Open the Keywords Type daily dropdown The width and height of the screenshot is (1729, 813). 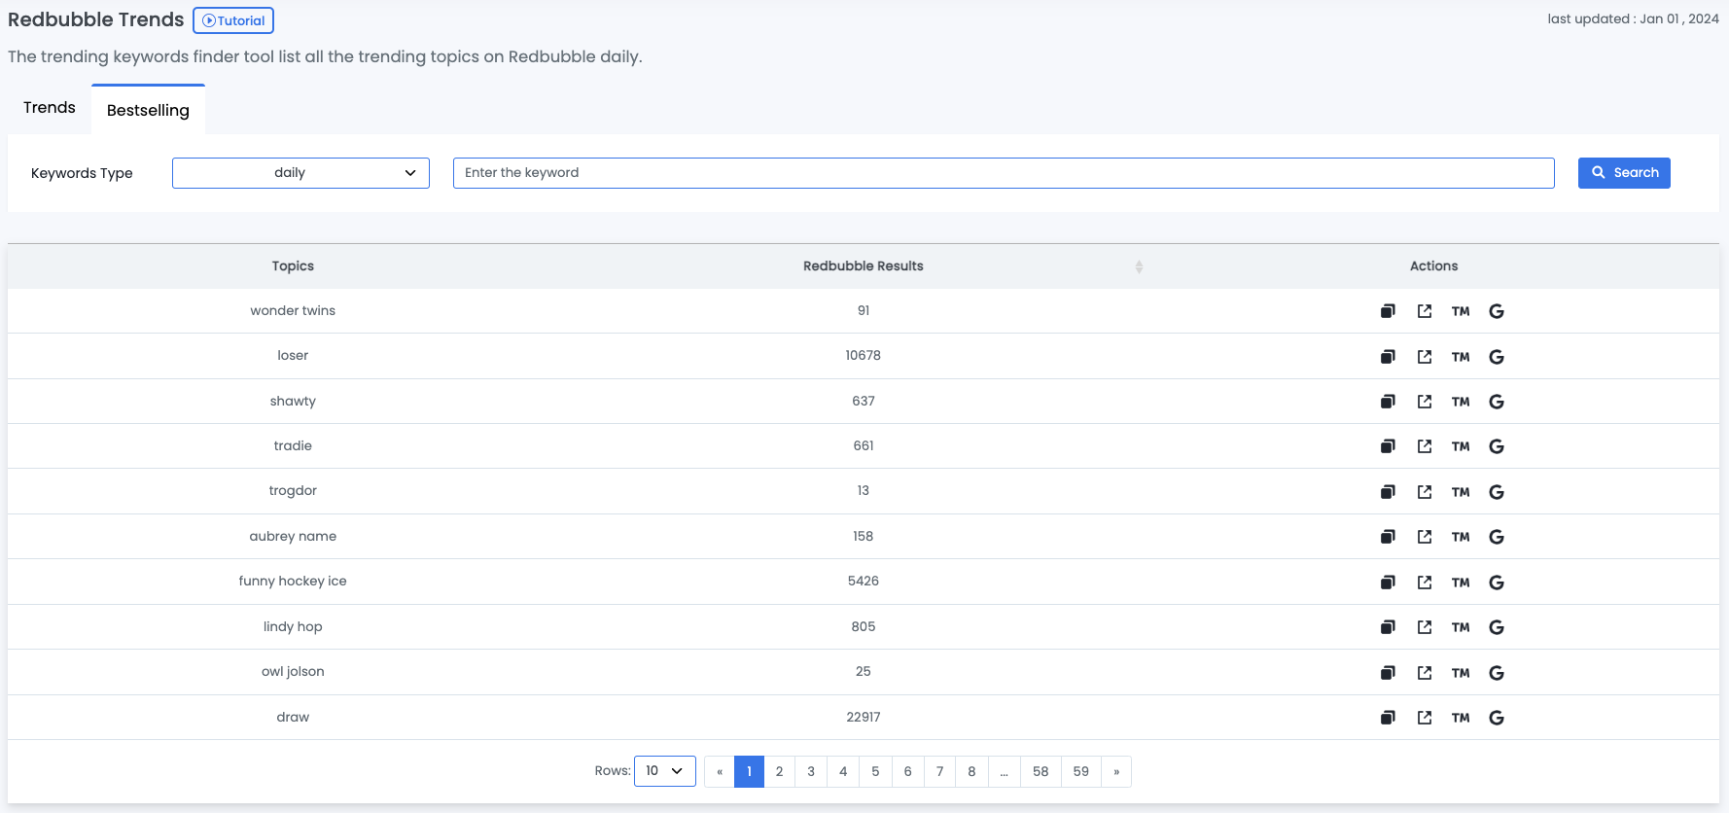pyautogui.click(x=300, y=173)
